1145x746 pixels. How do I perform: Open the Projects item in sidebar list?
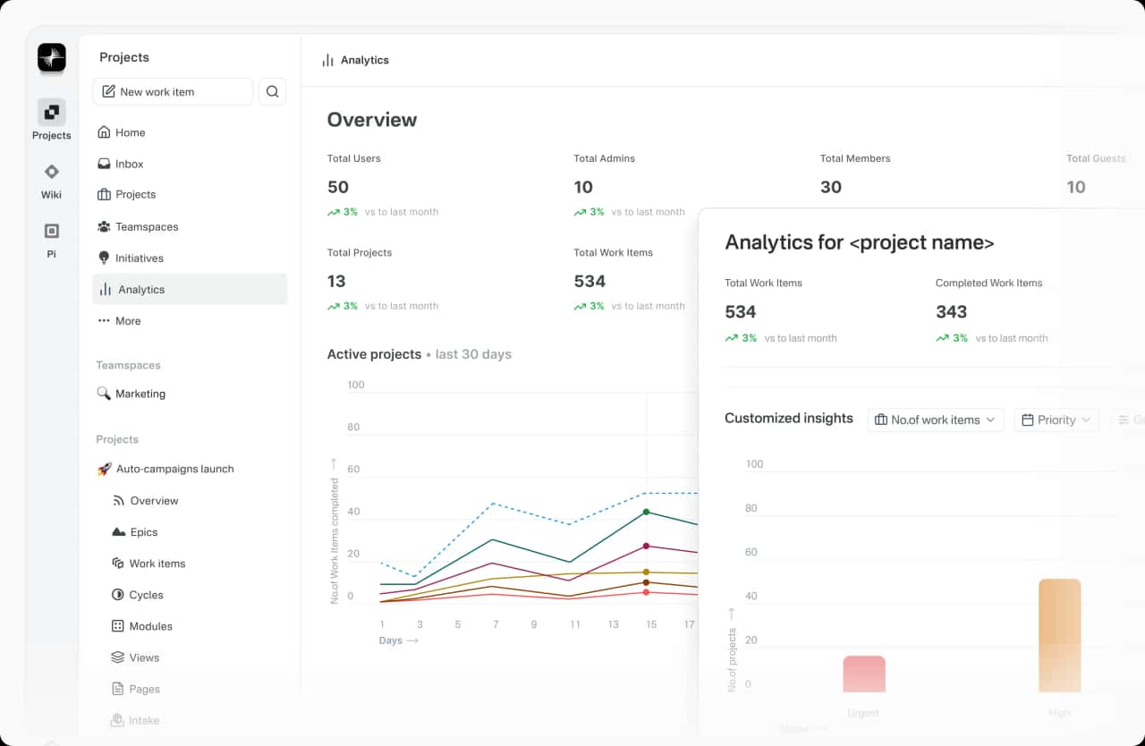[x=135, y=194]
